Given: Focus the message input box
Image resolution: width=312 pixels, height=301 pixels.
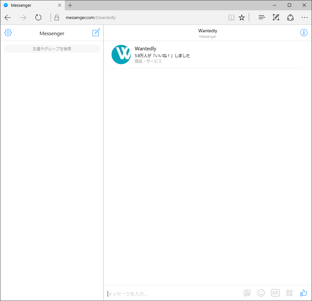Looking at the screenshot, I should 173,294.
